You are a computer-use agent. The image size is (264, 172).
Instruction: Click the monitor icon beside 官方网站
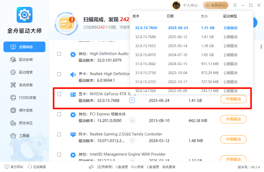[7, 167]
